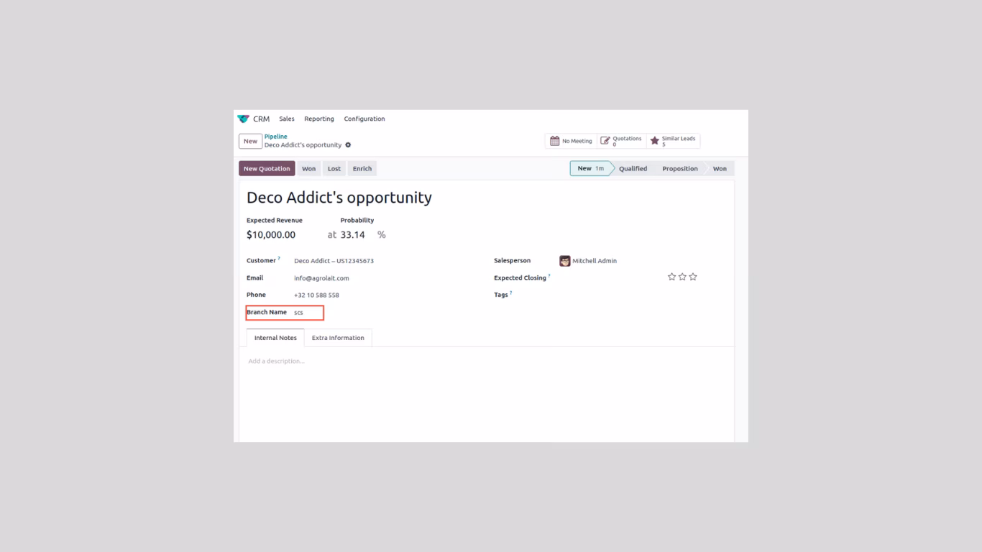Mark opportunity as Lost
The image size is (982, 552).
[x=334, y=169]
